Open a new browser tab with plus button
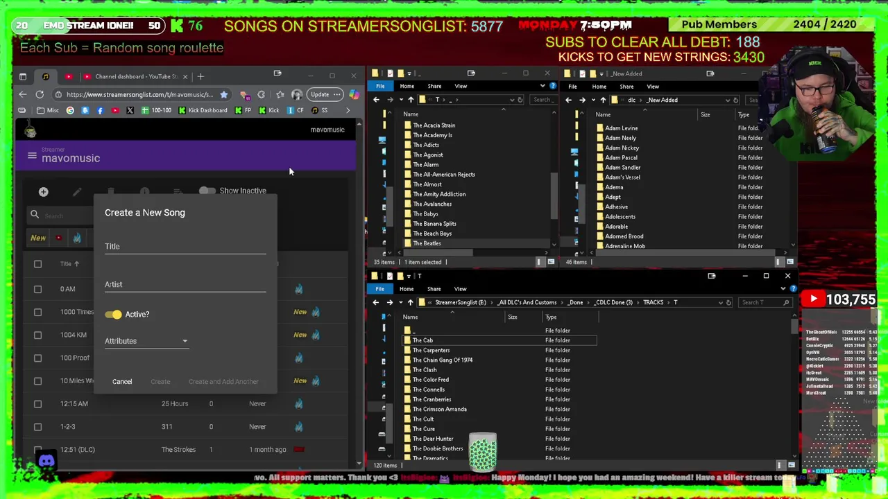888x499 pixels. coord(200,76)
